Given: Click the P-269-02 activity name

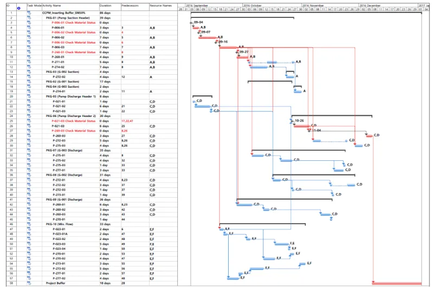Looking at the screenshot, I should pos(59,210).
